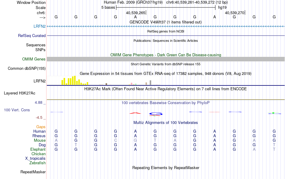285x179 pixels.
Task: Click the T base in the Mouse row
Action: tap(155, 140)
